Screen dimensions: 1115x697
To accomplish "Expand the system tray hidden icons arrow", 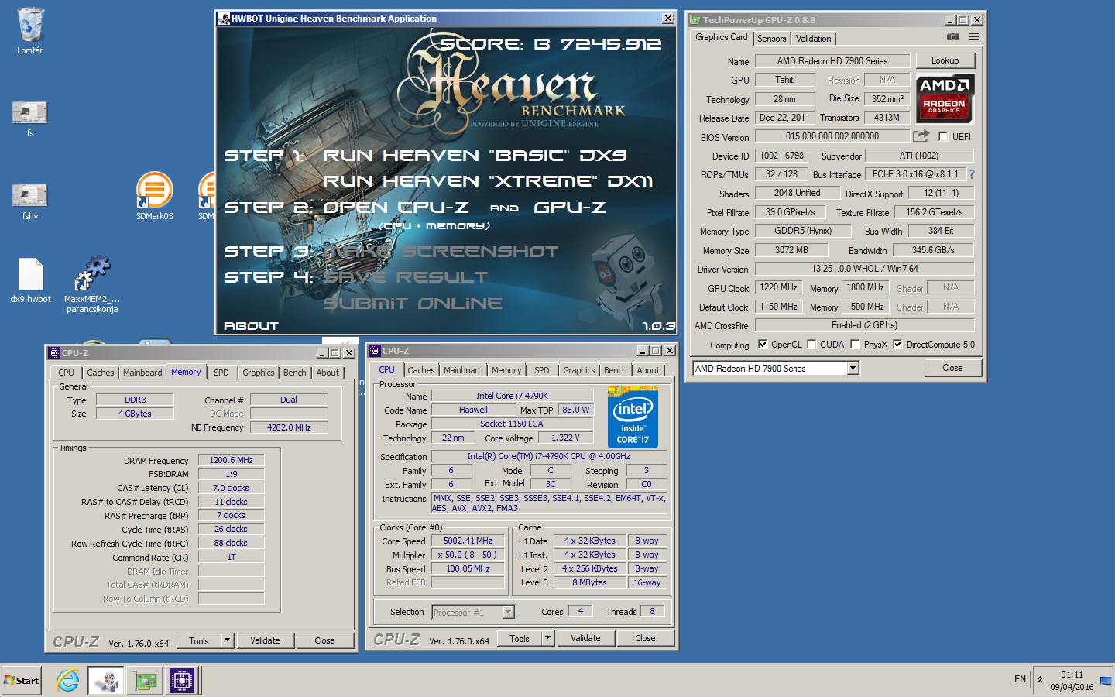I will pyautogui.click(x=1040, y=680).
